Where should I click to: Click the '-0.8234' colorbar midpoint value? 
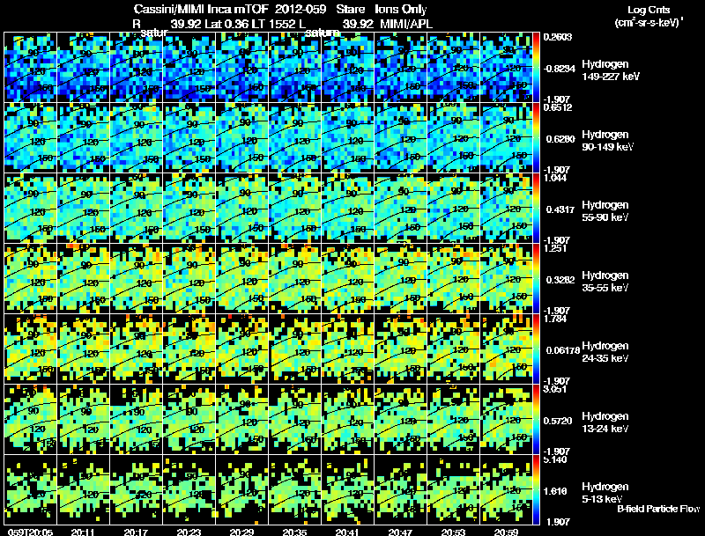coord(560,69)
